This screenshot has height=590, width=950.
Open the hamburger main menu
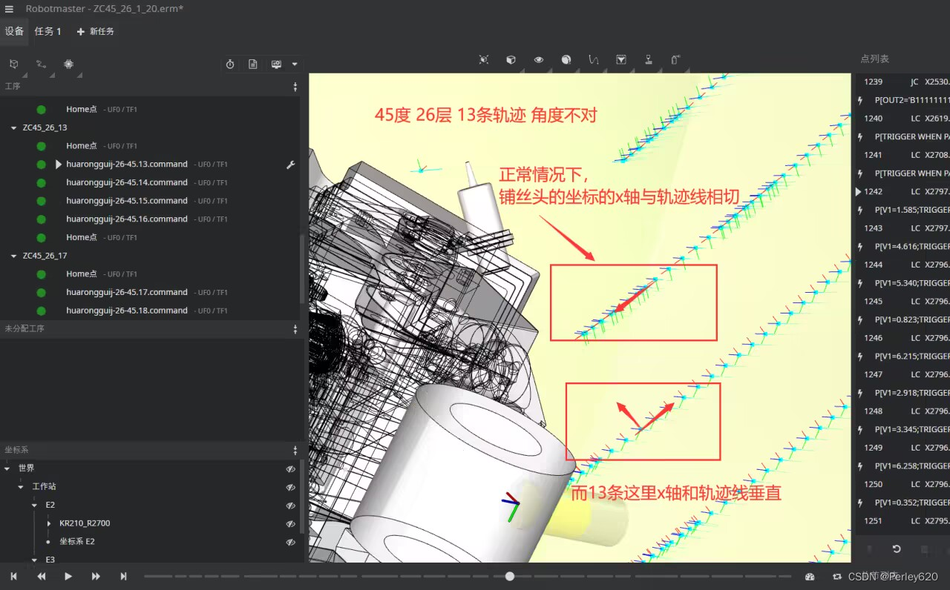tap(9, 9)
